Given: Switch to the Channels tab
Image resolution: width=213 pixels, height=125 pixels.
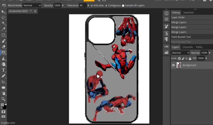Looking at the screenshot, I should pyautogui.click(x=188, y=47).
